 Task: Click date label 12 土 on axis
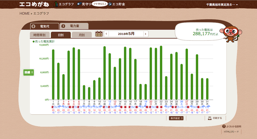(x=110, y=103)
